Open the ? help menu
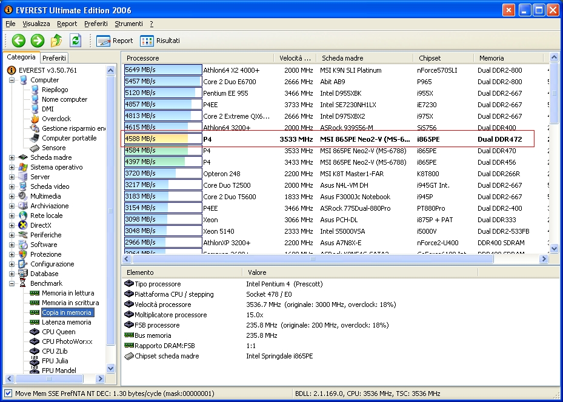The image size is (563, 402). pos(152,24)
